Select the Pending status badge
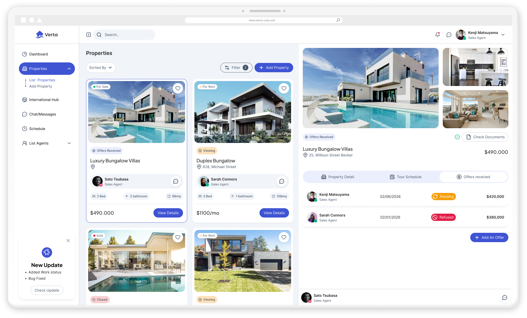527x318 pixels. pos(444,197)
